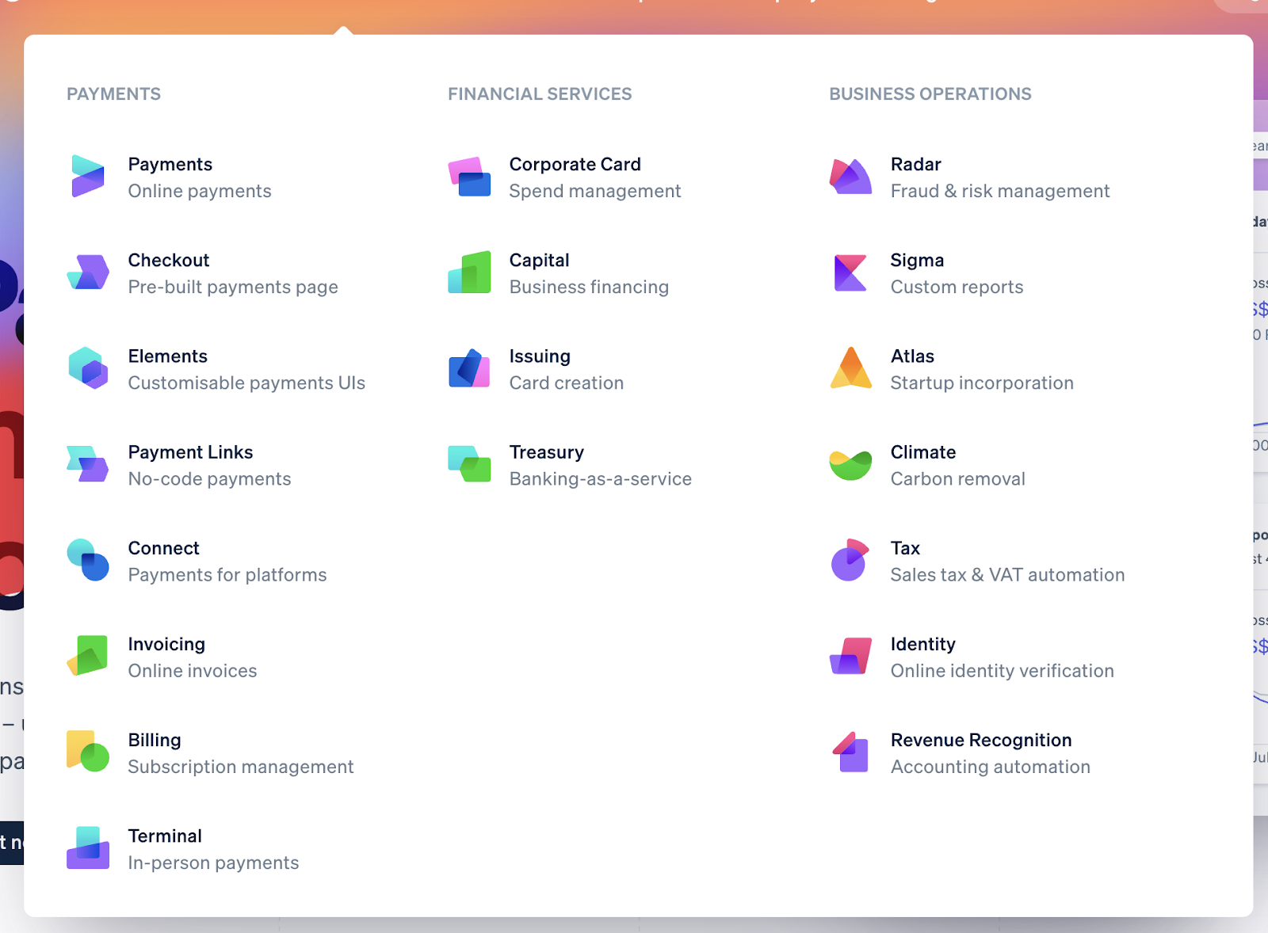Click the Tax pie icon
Image resolution: width=1268 pixels, height=933 pixels.
click(x=850, y=560)
